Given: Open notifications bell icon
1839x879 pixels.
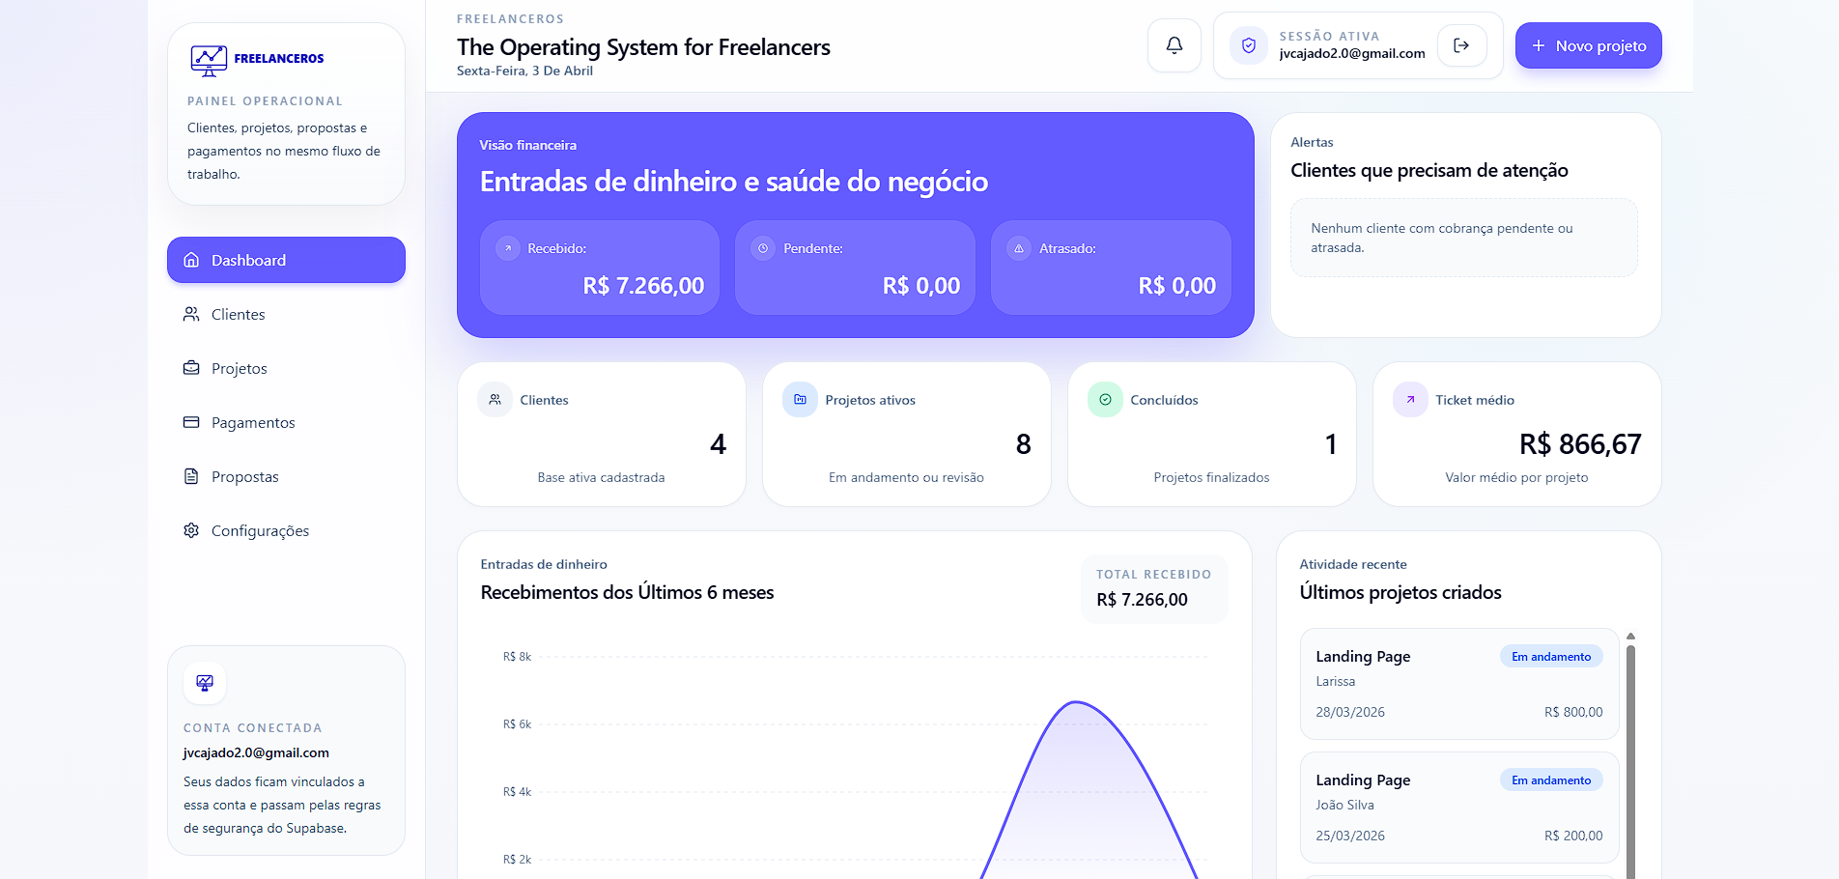Looking at the screenshot, I should [x=1174, y=45].
